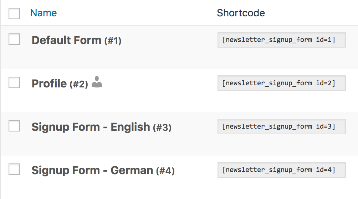The image size is (358, 199).
Task: Click the (#1) ID label
Action: [113, 41]
